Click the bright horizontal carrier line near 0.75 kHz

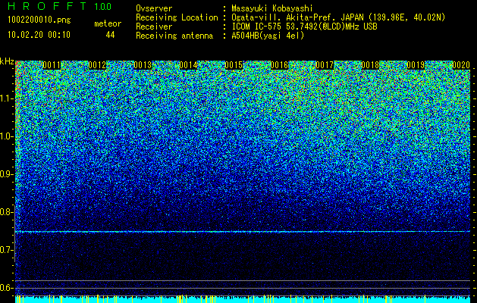point(243,232)
